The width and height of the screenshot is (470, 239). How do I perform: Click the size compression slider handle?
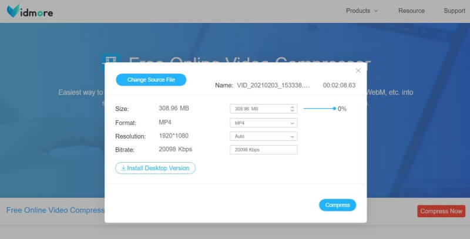[x=334, y=109]
